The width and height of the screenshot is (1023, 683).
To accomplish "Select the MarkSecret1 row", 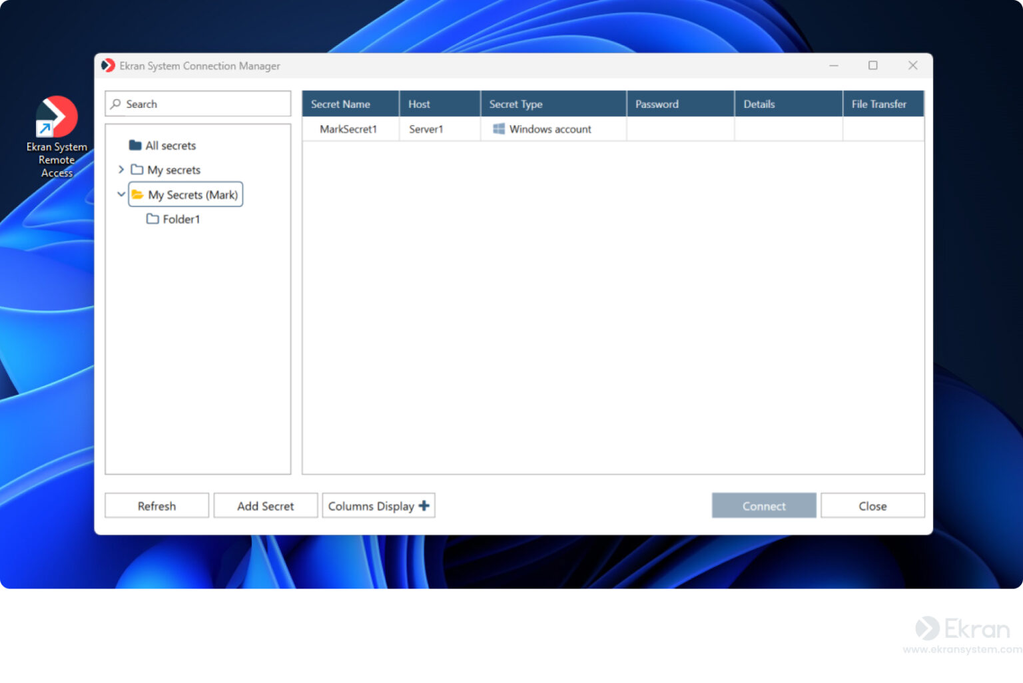I will tap(349, 128).
